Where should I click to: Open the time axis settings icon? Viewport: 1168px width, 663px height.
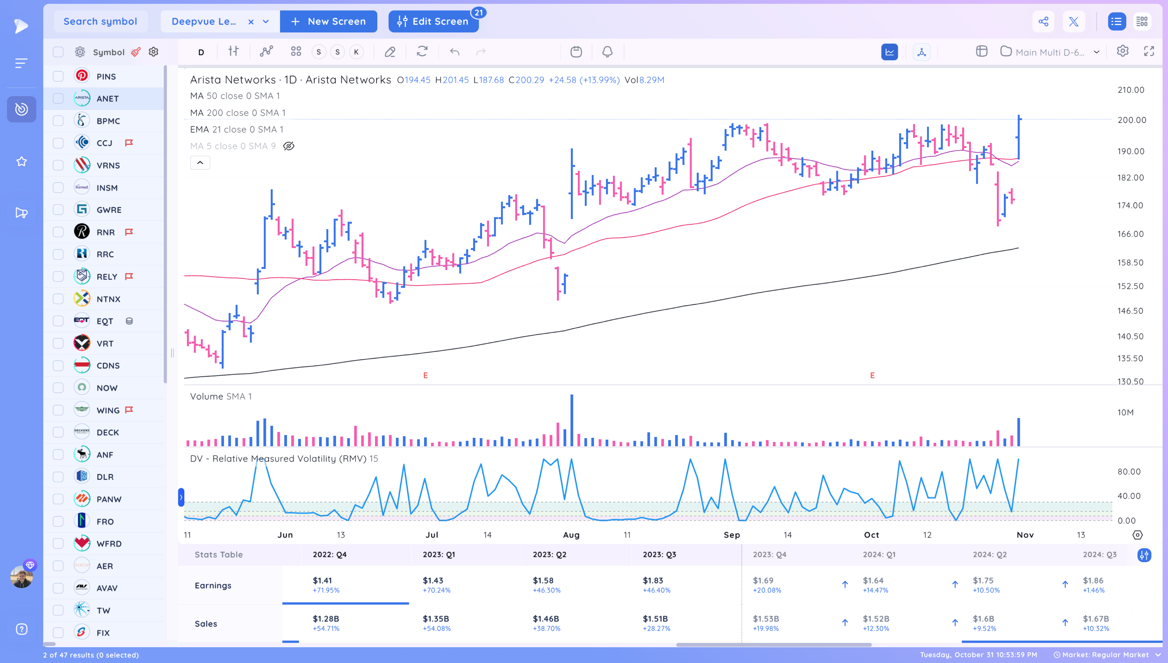pos(1137,535)
